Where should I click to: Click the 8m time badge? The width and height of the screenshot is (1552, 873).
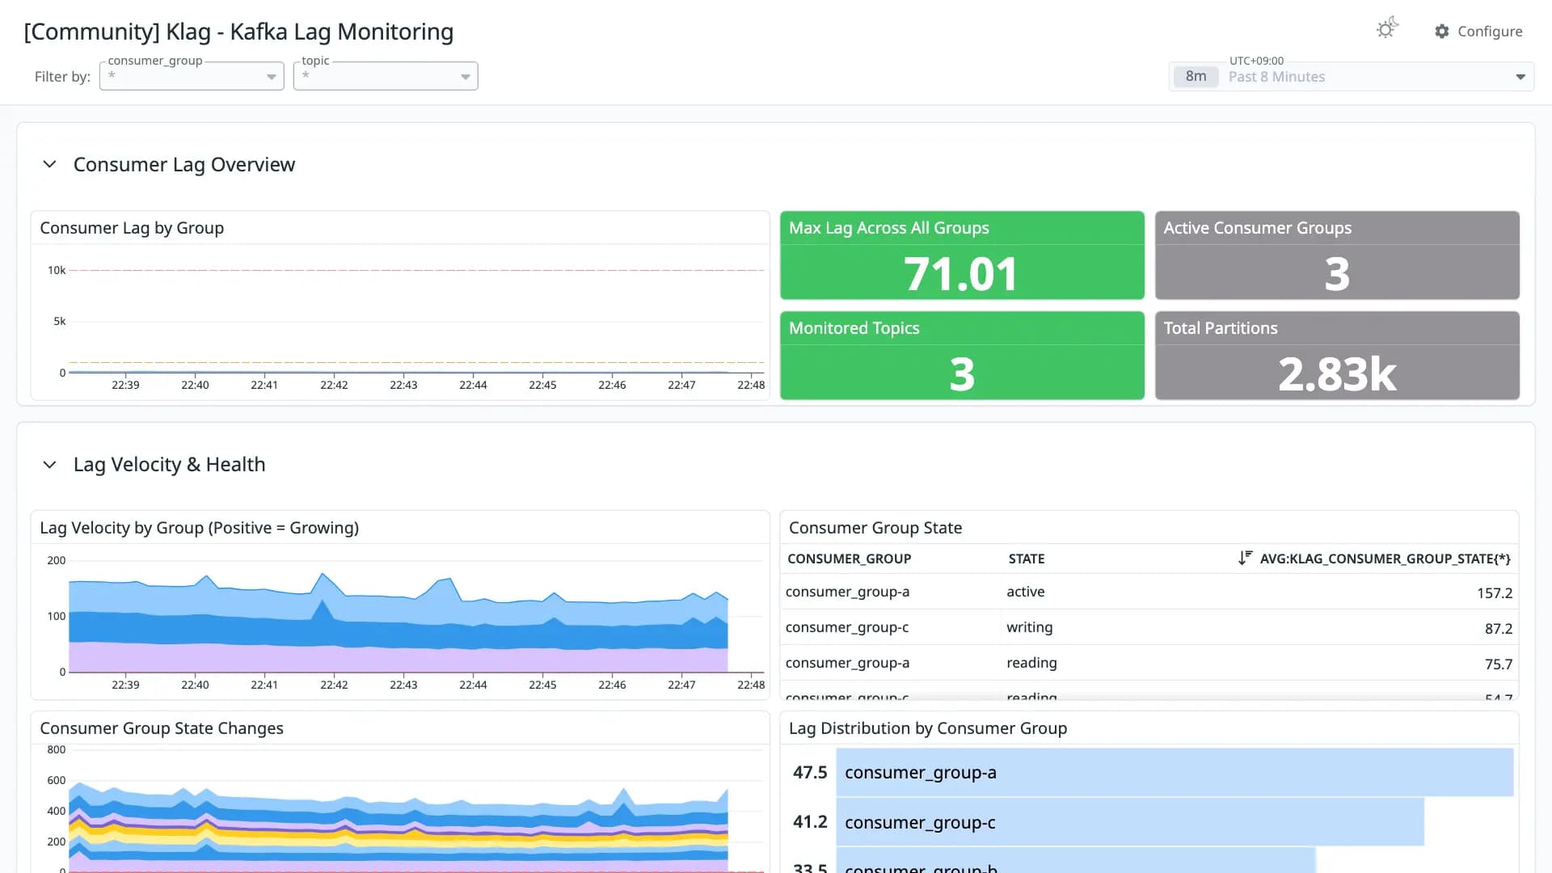point(1196,77)
